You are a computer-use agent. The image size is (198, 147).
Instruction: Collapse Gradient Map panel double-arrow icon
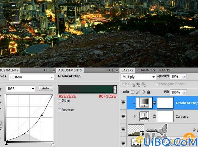point(109,70)
